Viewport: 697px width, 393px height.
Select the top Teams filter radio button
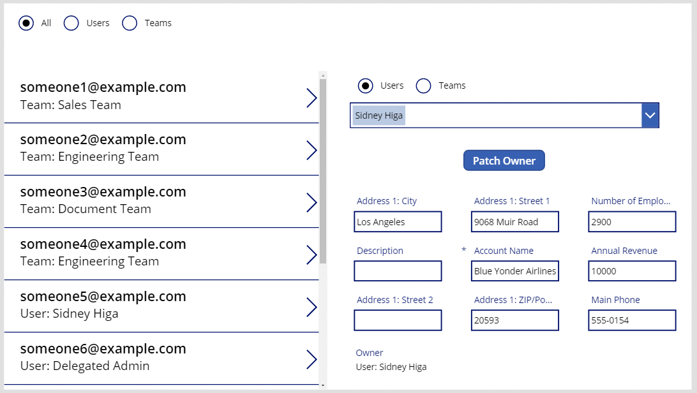130,23
